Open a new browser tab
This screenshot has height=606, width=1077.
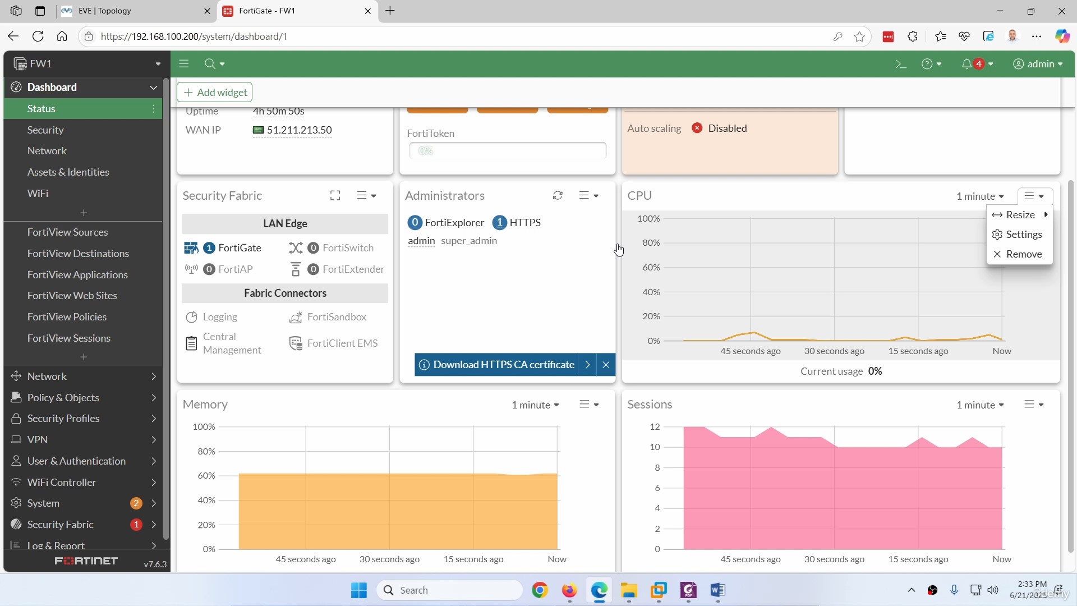[390, 11]
